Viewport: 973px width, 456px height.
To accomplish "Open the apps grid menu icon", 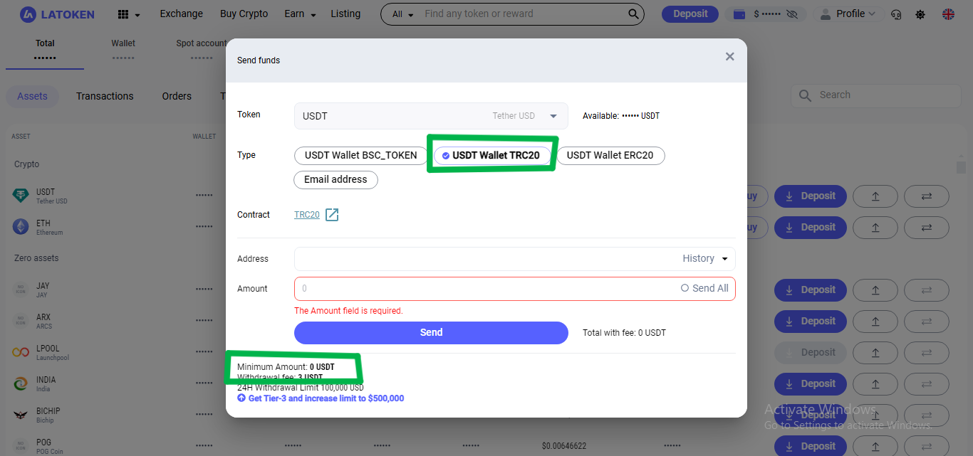I will (123, 14).
